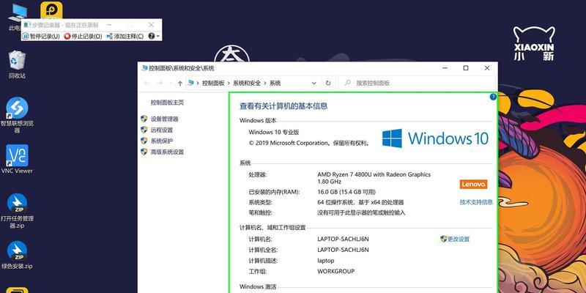Select 计算机描述 value laptop

click(326, 261)
